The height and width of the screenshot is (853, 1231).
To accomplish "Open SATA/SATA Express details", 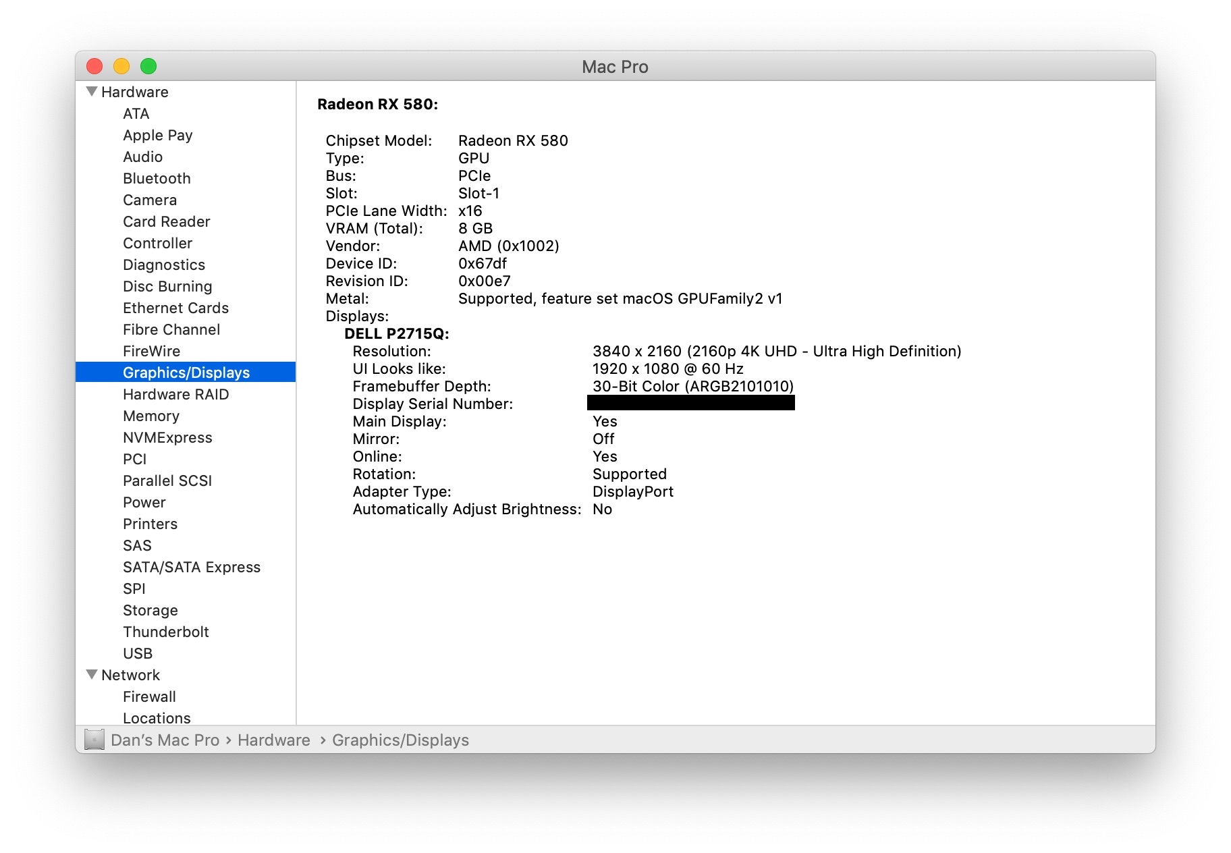I will click(192, 567).
